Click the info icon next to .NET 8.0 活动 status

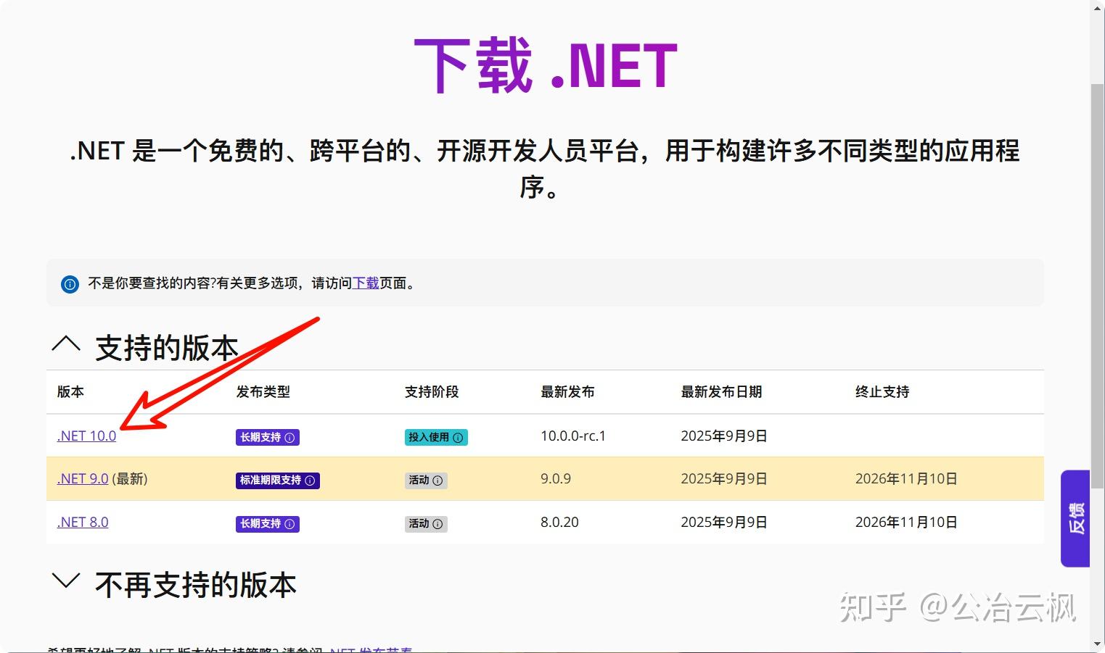click(x=438, y=524)
